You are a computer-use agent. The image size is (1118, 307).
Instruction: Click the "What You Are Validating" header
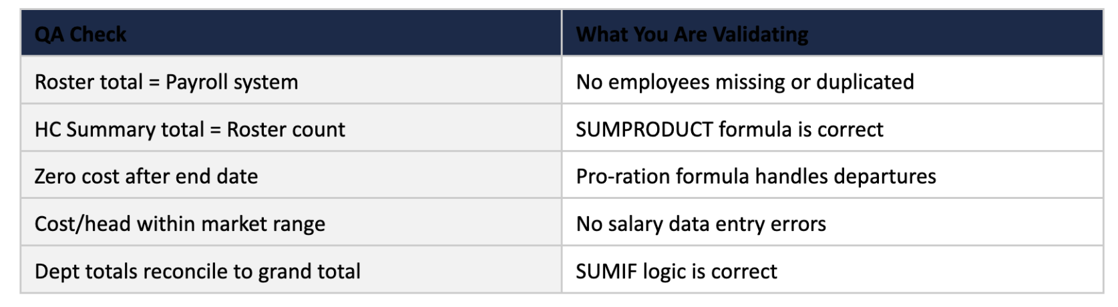click(x=692, y=34)
